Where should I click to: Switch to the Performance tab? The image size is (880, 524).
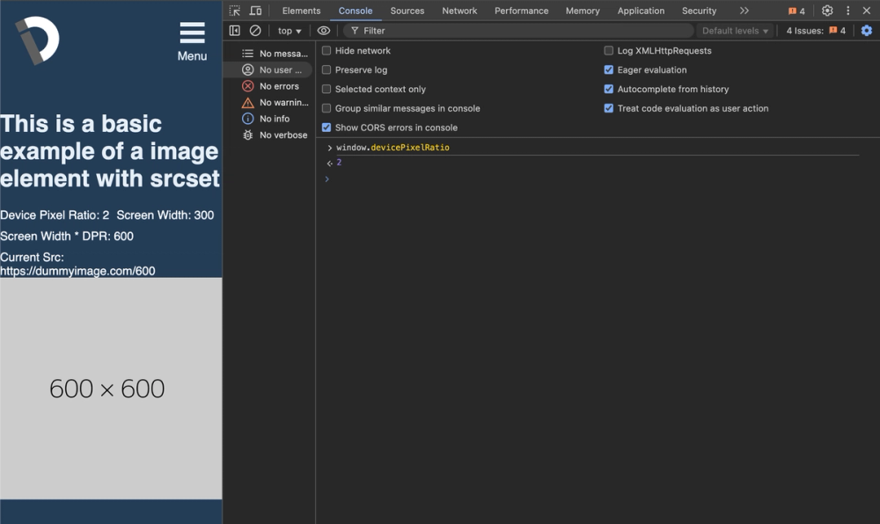click(x=521, y=11)
